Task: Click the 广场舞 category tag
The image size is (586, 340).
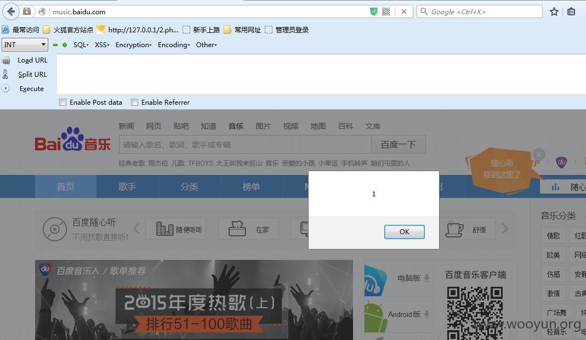Action: pyautogui.click(x=556, y=313)
